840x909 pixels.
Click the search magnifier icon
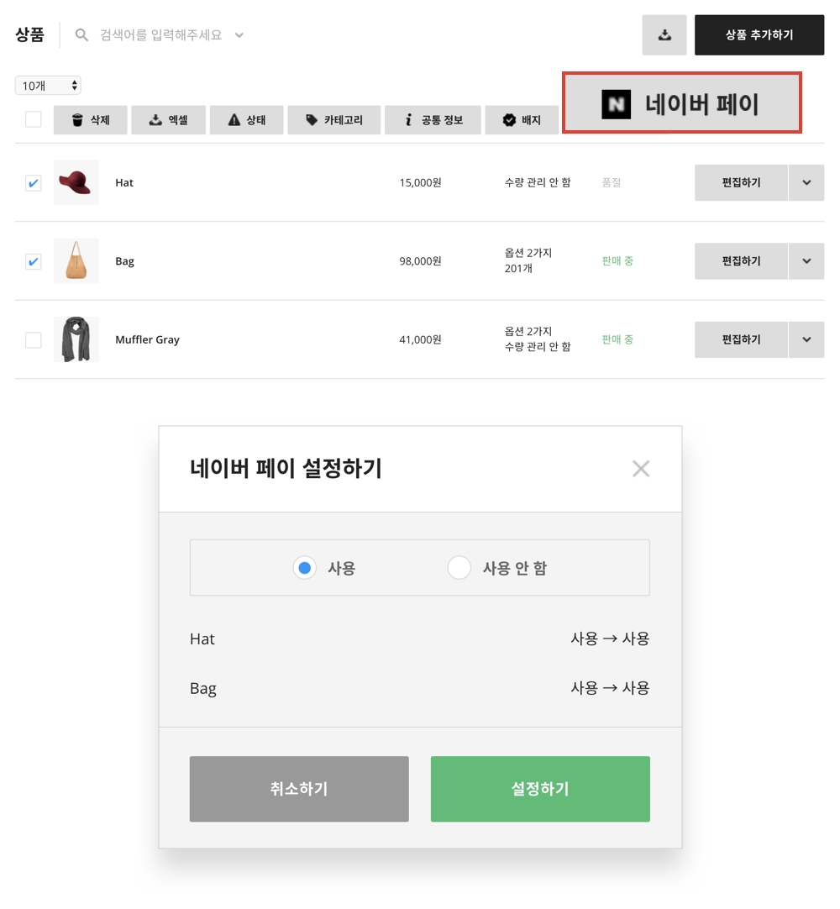pyautogui.click(x=81, y=35)
